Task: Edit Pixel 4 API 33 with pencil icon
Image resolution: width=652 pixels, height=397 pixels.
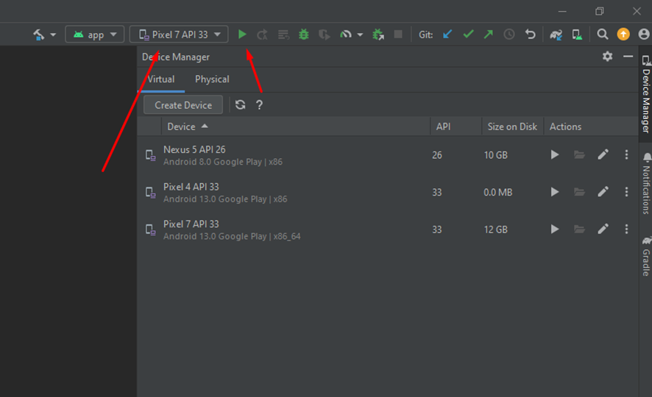Action: click(x=603, y=191)
